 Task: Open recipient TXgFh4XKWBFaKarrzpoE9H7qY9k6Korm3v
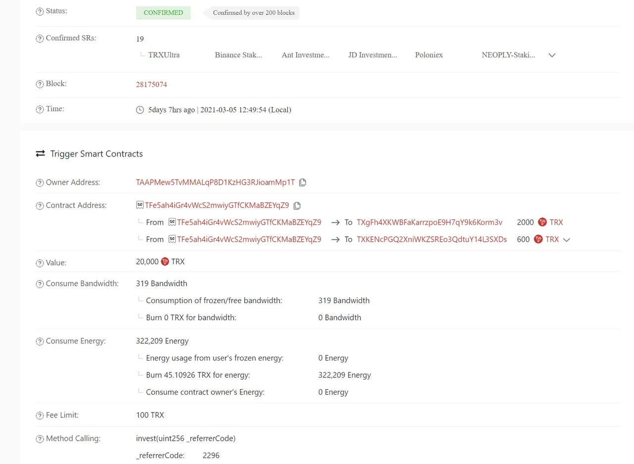coord(429,222)
